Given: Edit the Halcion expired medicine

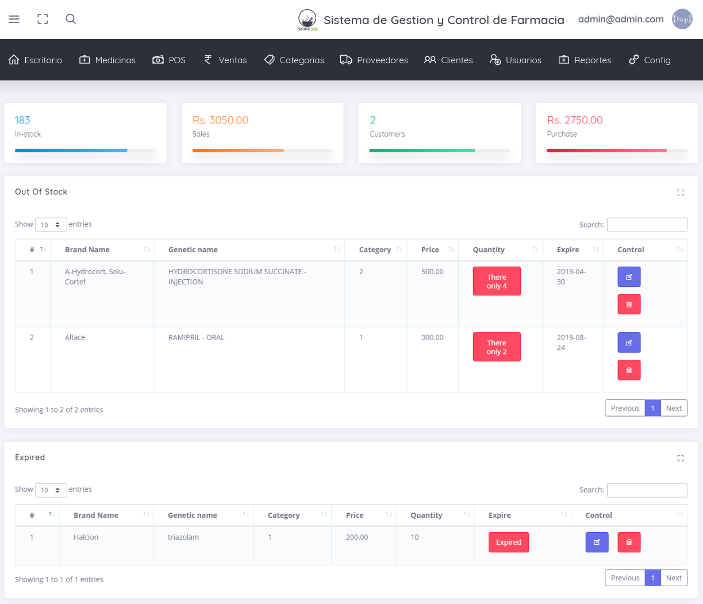Looking at the screenshot, I should click(597, 542).
